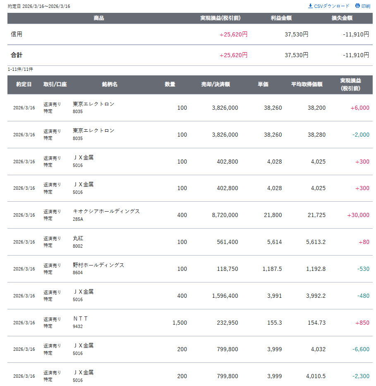This screenshot has width=376, height=386.
Task: Click the 平均取得価額 column header
Action: [307, 84]
